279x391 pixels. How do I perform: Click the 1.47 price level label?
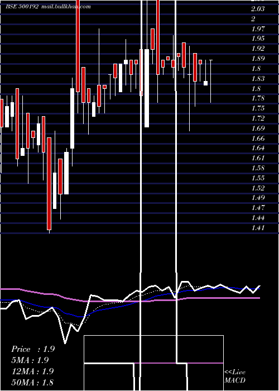pos(258,208)
